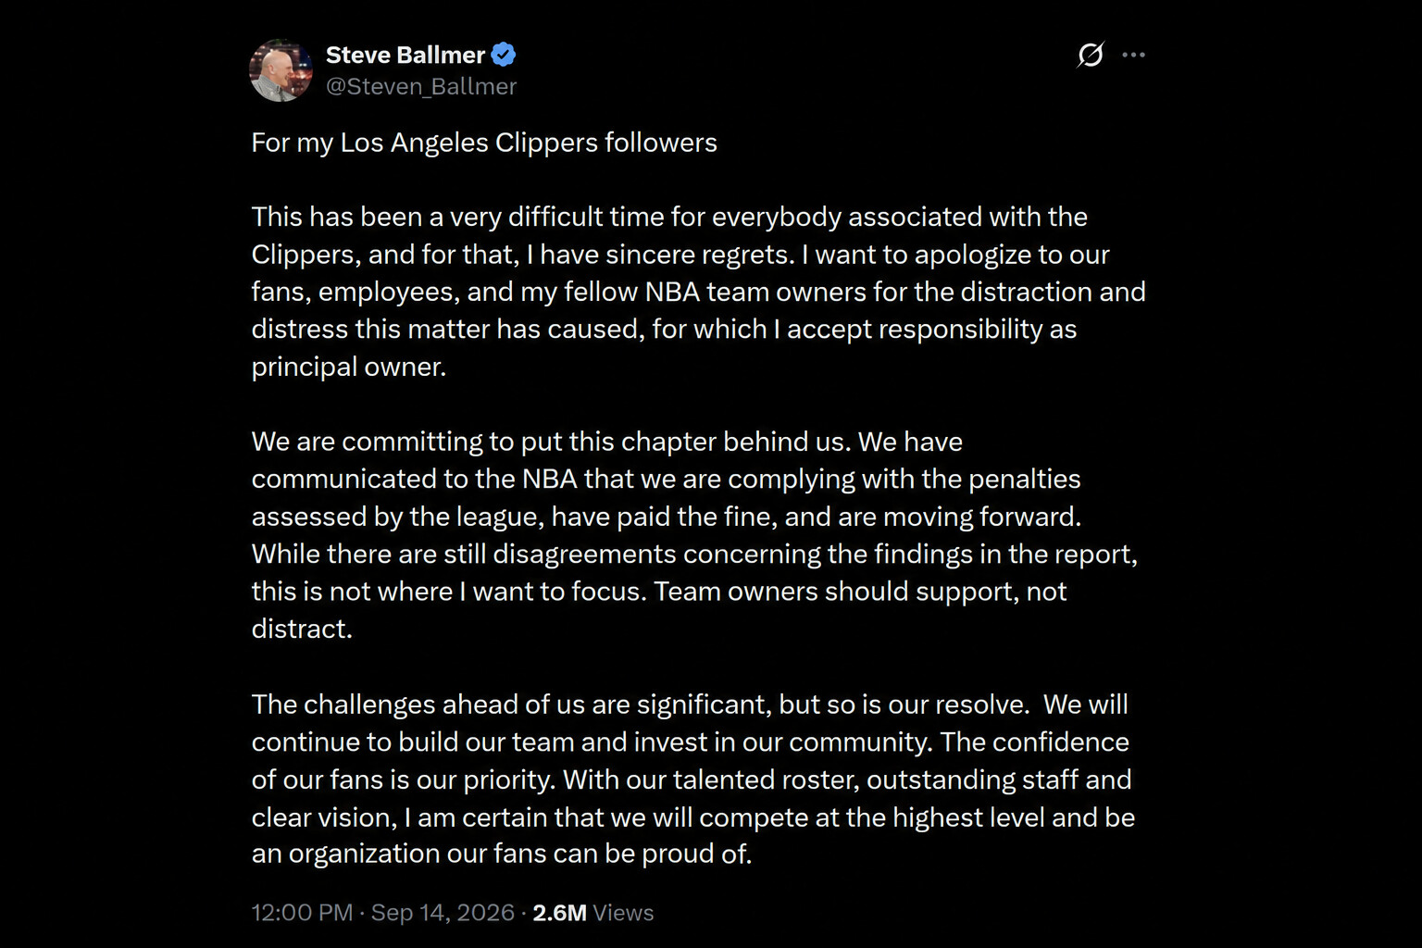Screen dimensions: 1422x948
Task: Click the 'principal owner.' text line
Action: [349, 368]
